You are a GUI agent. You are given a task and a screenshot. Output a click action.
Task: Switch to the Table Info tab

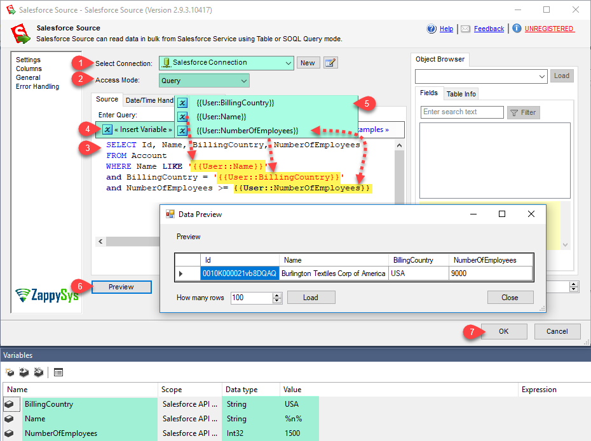pyautogui.click(x=461, y=94)
